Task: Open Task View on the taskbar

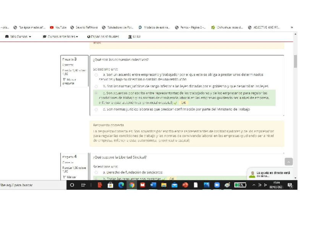Action: 83,185
